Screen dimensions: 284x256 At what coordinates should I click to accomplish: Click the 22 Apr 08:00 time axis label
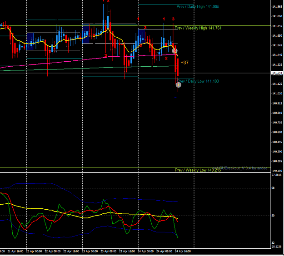[x=53, y=251]
